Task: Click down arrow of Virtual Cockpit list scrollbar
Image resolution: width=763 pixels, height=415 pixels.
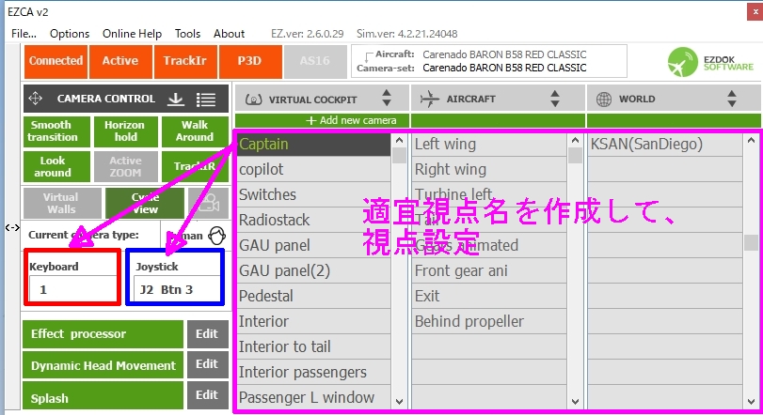Action: [400, 402]
